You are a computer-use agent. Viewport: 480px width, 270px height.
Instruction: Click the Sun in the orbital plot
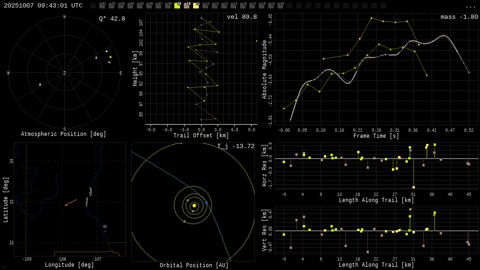tap(194, 205)
